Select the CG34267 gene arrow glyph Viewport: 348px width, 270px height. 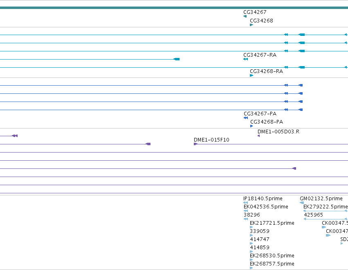pos(245,16)
